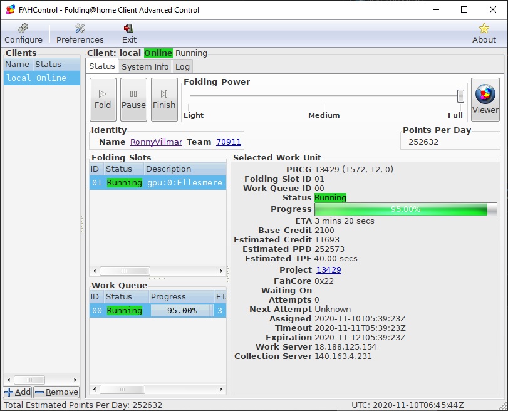Click Folding Slots ID column header
Image resolution: width=508 pixels, height=411 pixels.
click(96, 169)
